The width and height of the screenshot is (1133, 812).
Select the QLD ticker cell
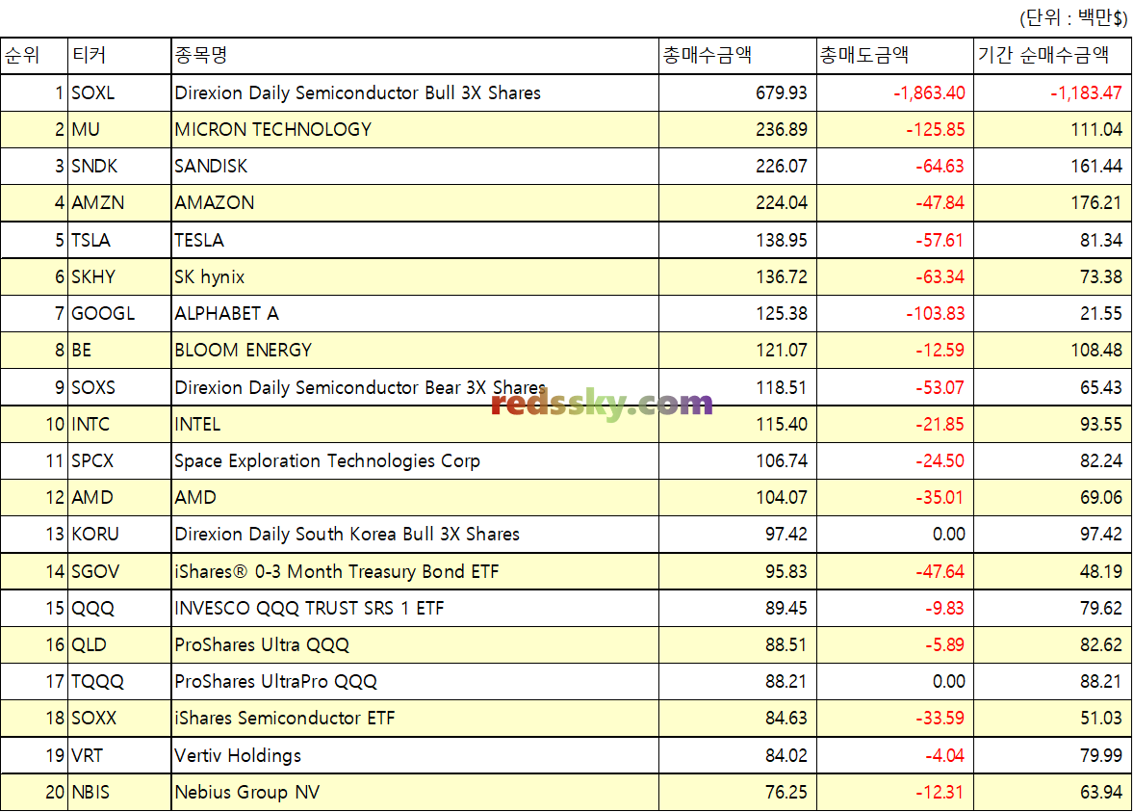click(119, 645)
